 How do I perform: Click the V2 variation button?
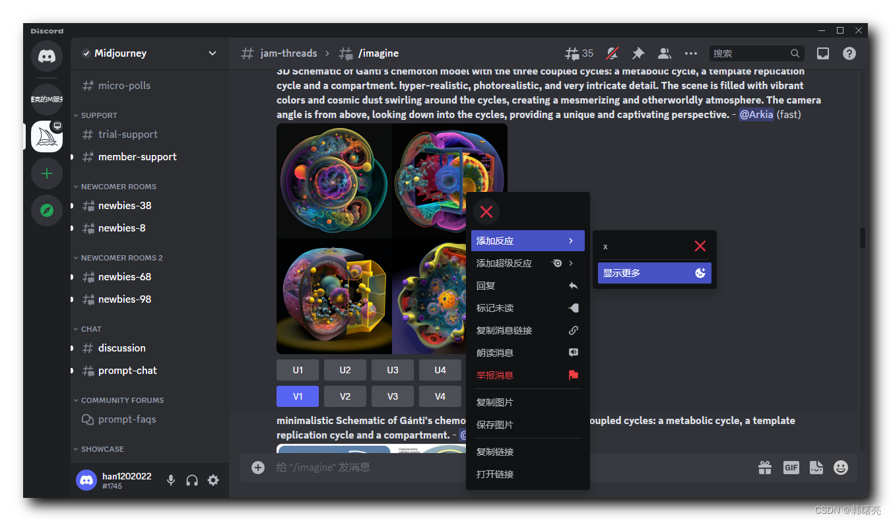(345, 396)
